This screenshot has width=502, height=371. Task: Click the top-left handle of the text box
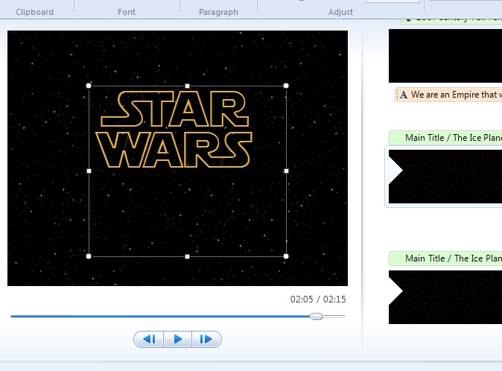tap(89, 86)
